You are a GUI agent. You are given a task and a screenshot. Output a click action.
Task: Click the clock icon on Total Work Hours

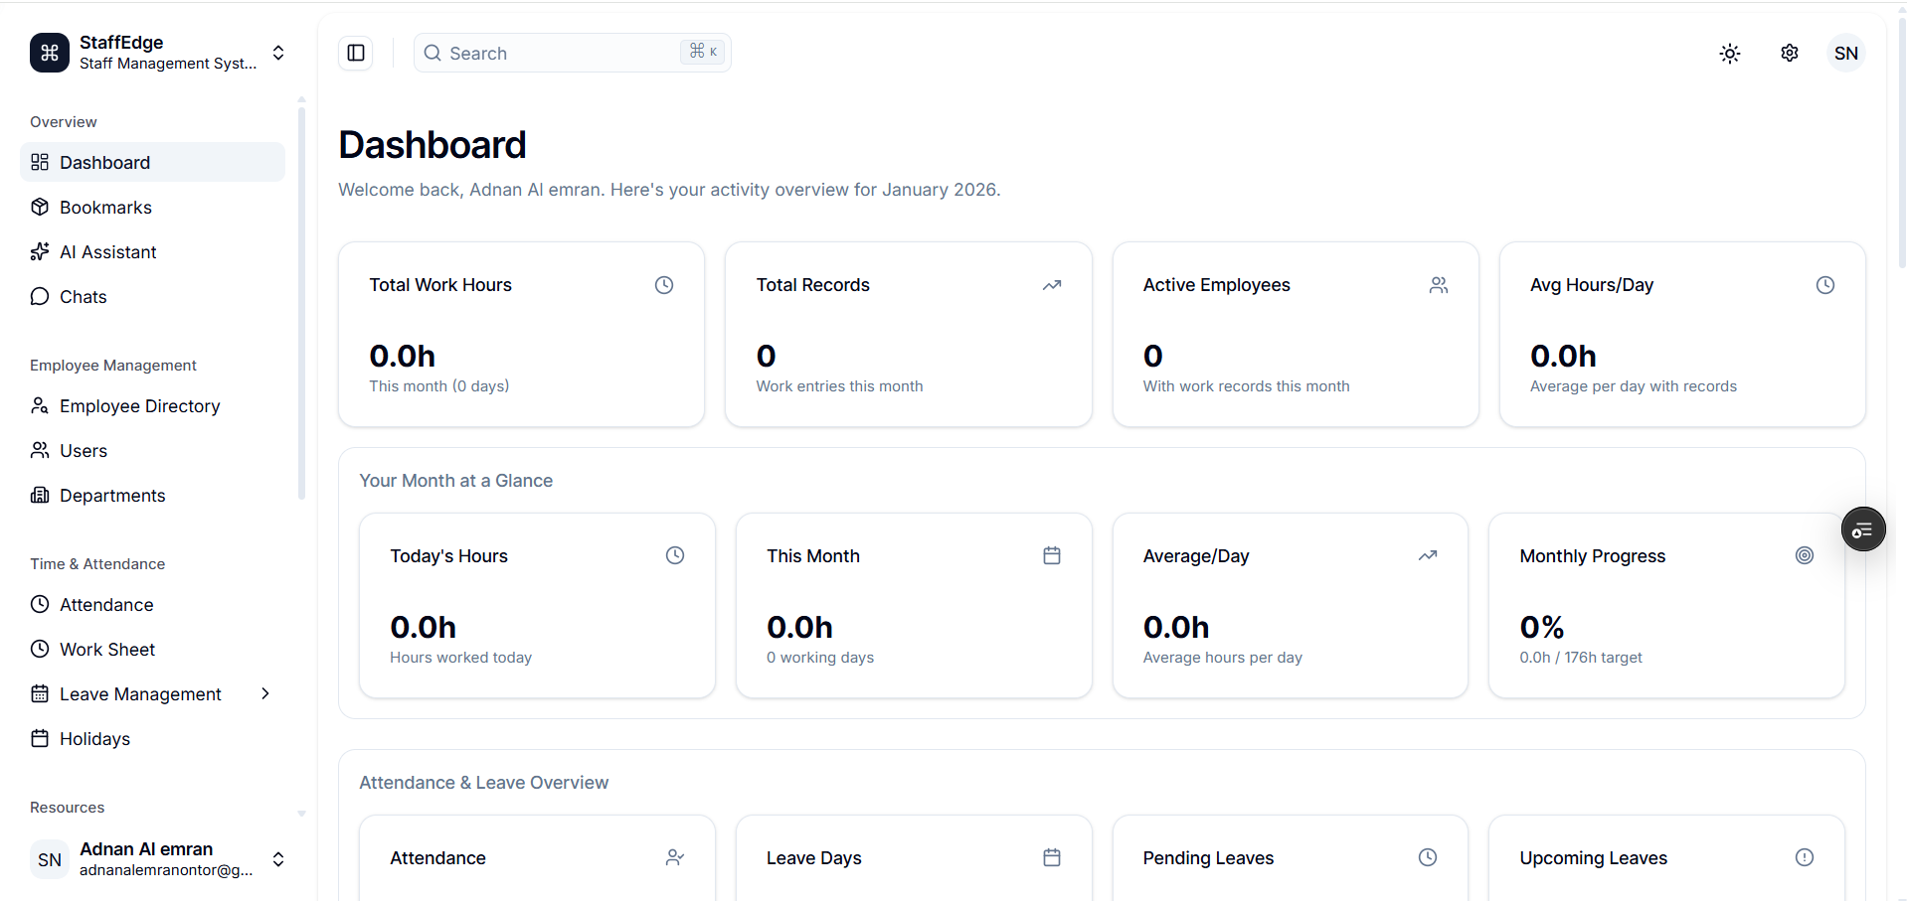[x=664, y=285]
